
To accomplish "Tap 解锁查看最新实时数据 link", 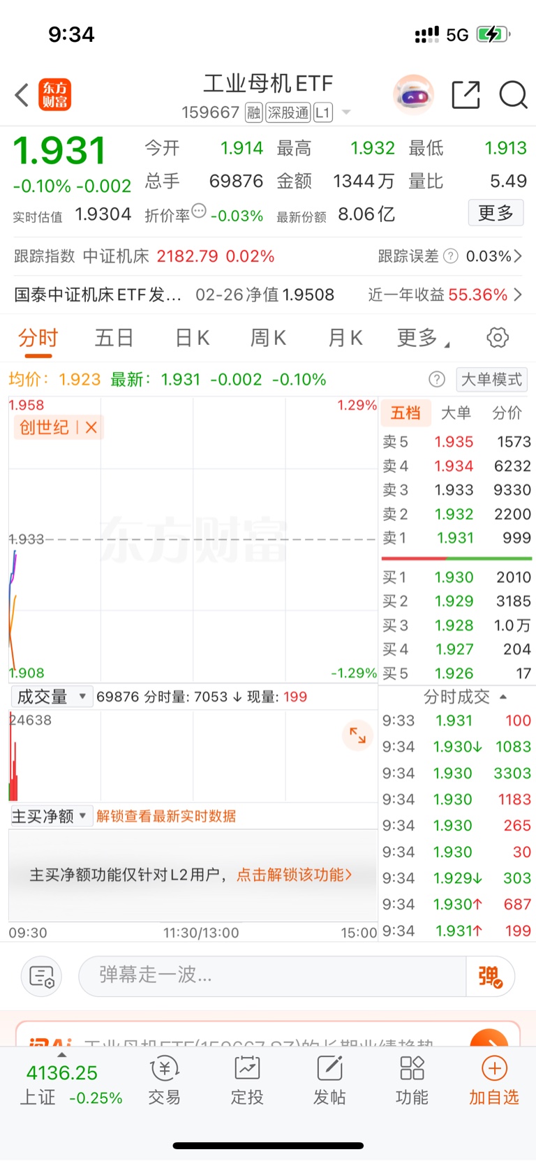I will coord(166,816).
